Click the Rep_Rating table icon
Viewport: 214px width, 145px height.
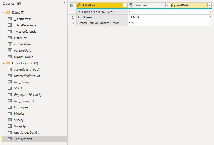(x=10, y=82)
